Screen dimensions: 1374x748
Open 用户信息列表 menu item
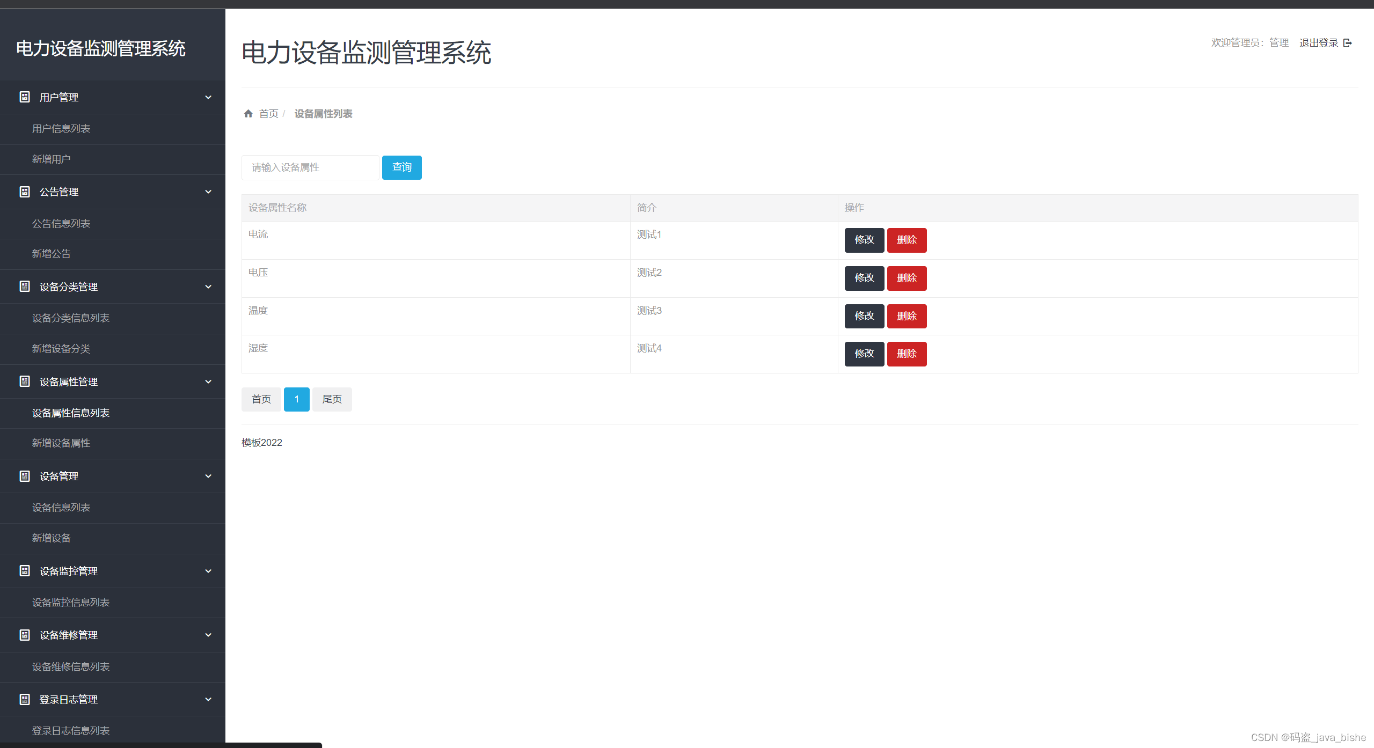click(x=61, y=129)
